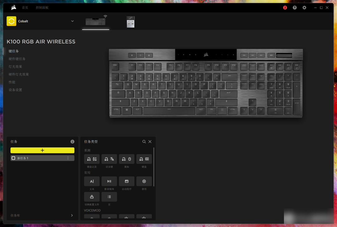Select the Tab key on the keyboard
337x227 pixels.
[x=117, y=85]
